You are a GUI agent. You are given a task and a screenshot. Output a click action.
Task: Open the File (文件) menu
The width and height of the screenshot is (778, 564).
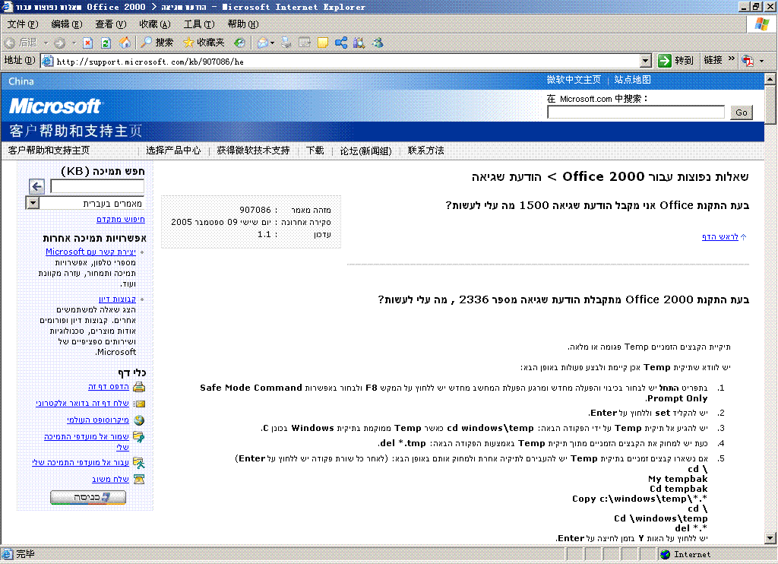point(22,24)
